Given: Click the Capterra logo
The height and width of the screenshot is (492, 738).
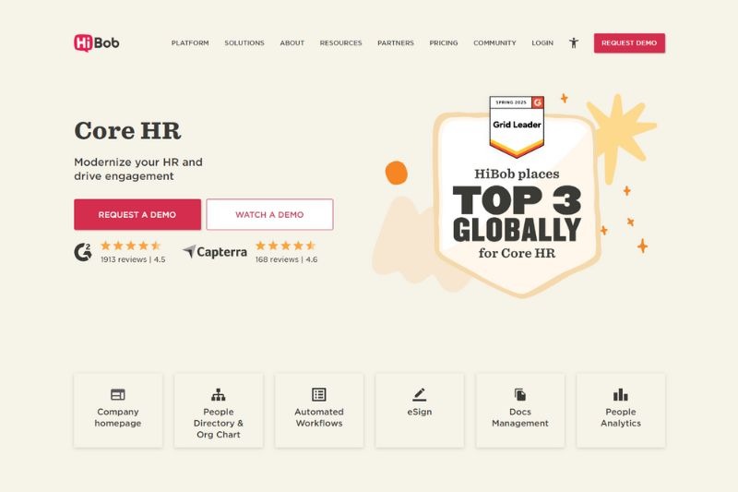Looking at the screenshot, I should click(215, 252).
